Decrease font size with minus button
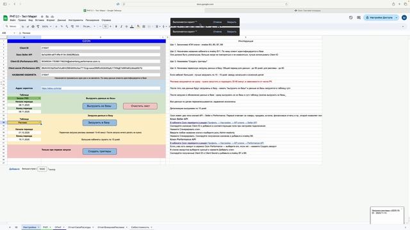Viewport: 410px width, 230px height. pyautogui.click(x=100, y=26)
